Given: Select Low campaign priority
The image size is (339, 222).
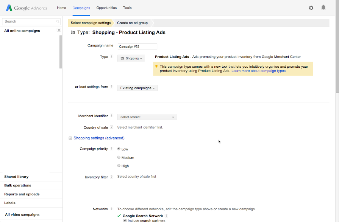Looking at the screenshot, I should coord(119,149).
